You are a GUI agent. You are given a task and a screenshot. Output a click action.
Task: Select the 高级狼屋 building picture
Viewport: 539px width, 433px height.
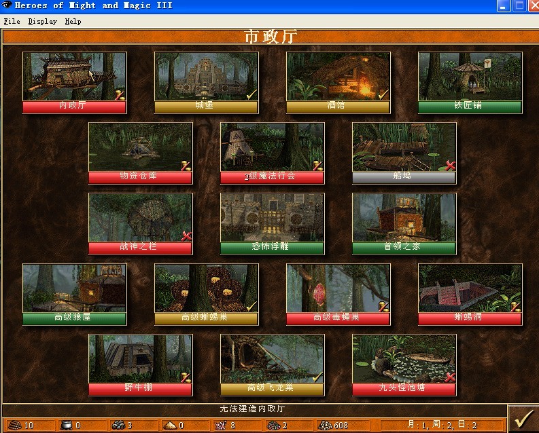(75, 288)
